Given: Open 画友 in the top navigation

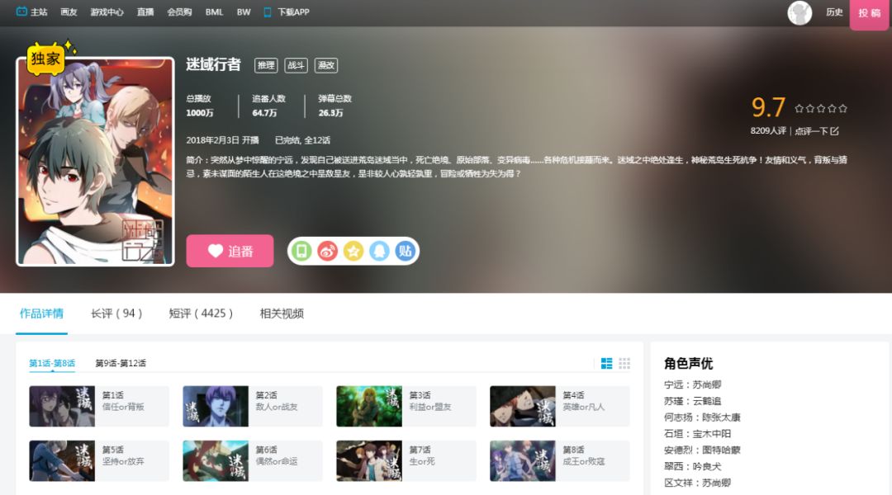Looking at the screenshot, I should click(69, 12).
